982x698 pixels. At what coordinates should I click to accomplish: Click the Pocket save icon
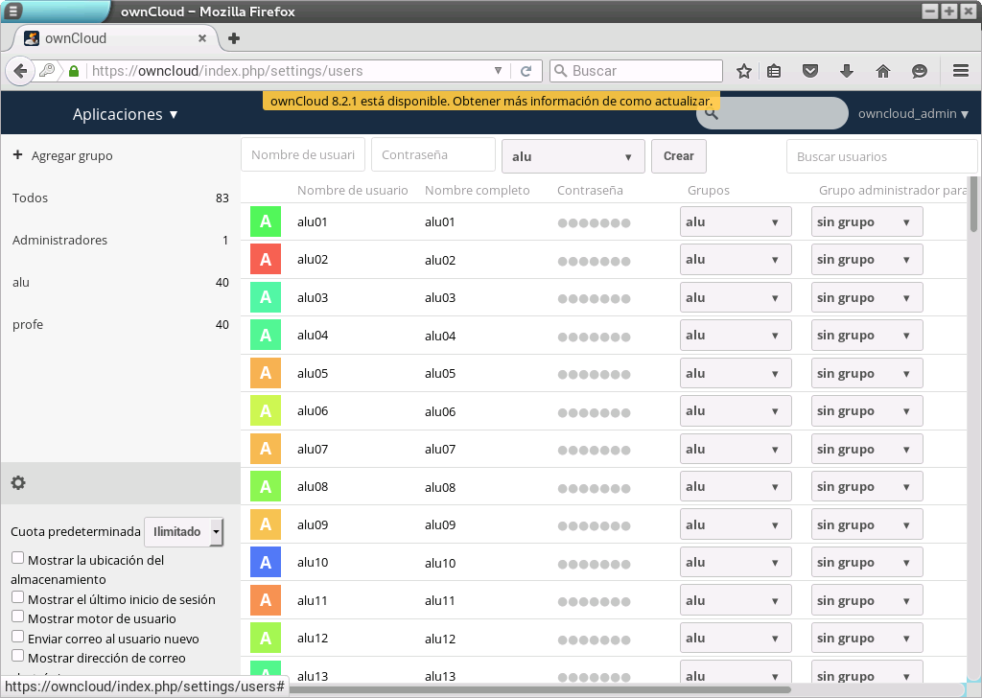click(810, 71)
